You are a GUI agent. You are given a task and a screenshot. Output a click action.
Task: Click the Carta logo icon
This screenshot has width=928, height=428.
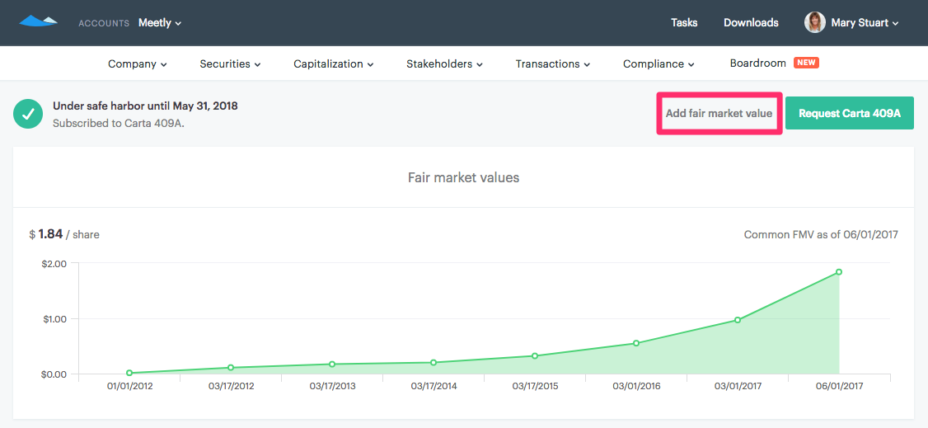[x=38, y=21]
